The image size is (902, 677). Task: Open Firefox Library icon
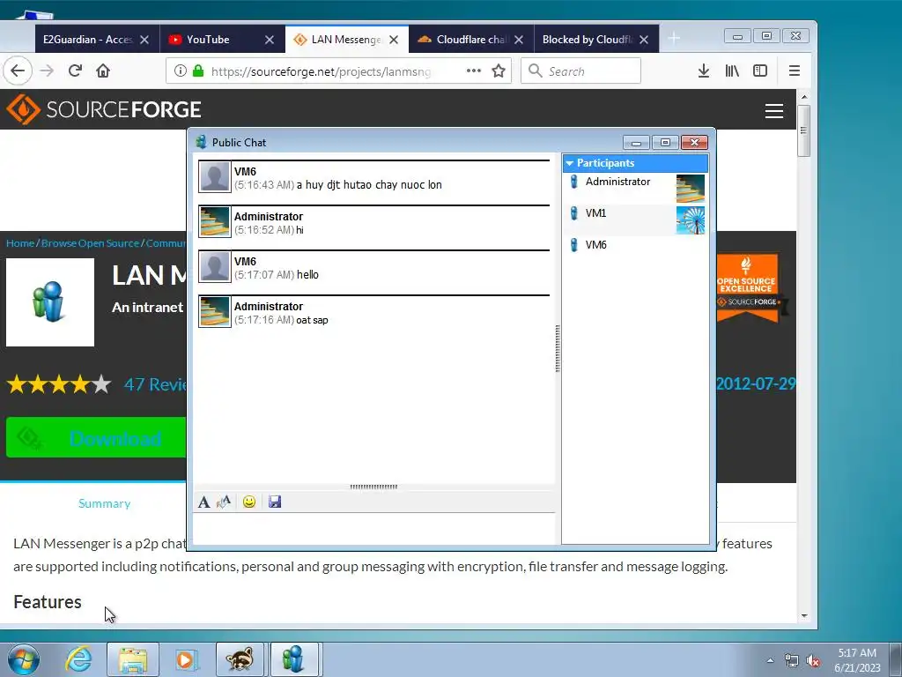(x=732, y=71)
